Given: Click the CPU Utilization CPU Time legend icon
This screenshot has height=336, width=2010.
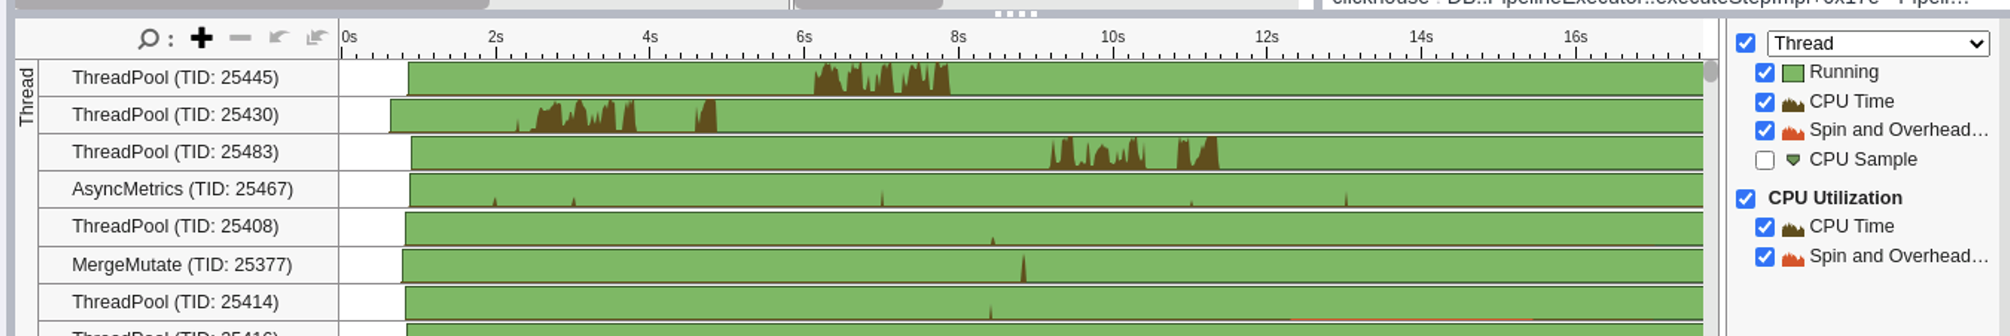Looking at the screenshot, I should click(x=1793, y=227).
